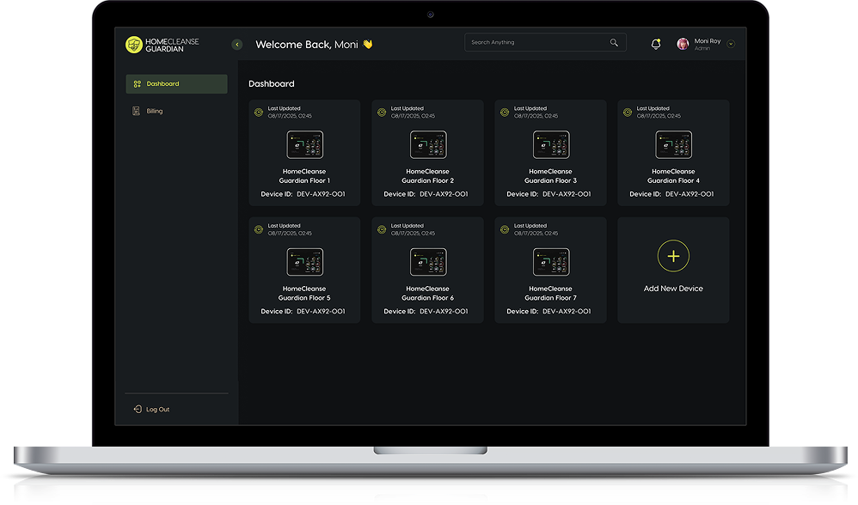Type in the Search Anything field
The image size is (858, 505).
537,42
